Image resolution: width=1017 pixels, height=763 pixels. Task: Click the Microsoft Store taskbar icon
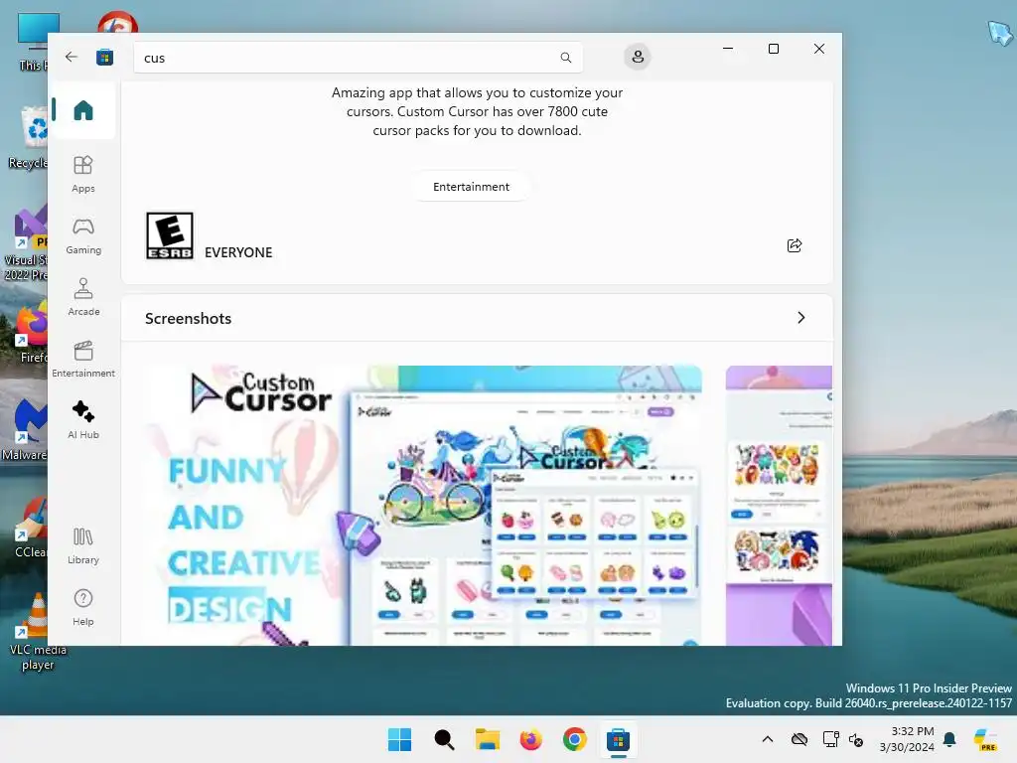618,739
